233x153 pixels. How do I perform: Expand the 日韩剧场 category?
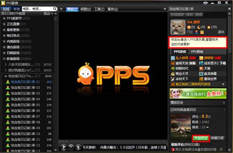tap(4, 53)
